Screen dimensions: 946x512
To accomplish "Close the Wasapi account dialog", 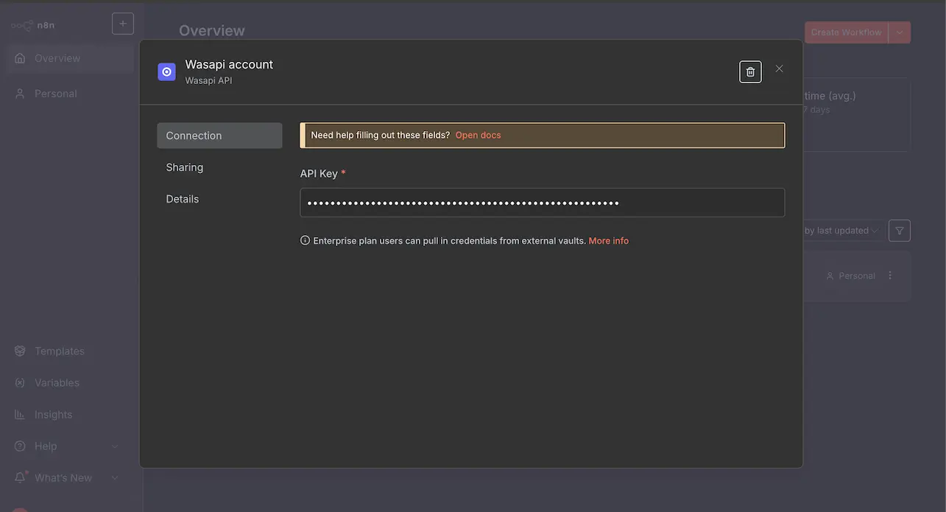I will 779,69.
